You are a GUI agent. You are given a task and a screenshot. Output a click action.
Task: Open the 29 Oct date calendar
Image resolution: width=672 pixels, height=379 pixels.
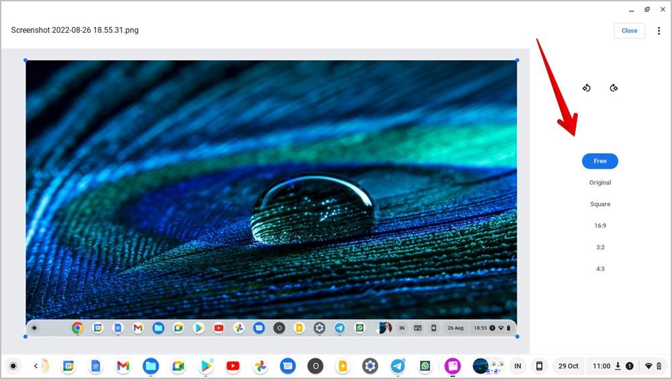[569, 366]
